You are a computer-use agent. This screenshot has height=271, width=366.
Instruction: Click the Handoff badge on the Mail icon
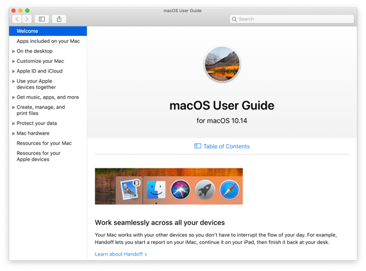coord(137,183)
